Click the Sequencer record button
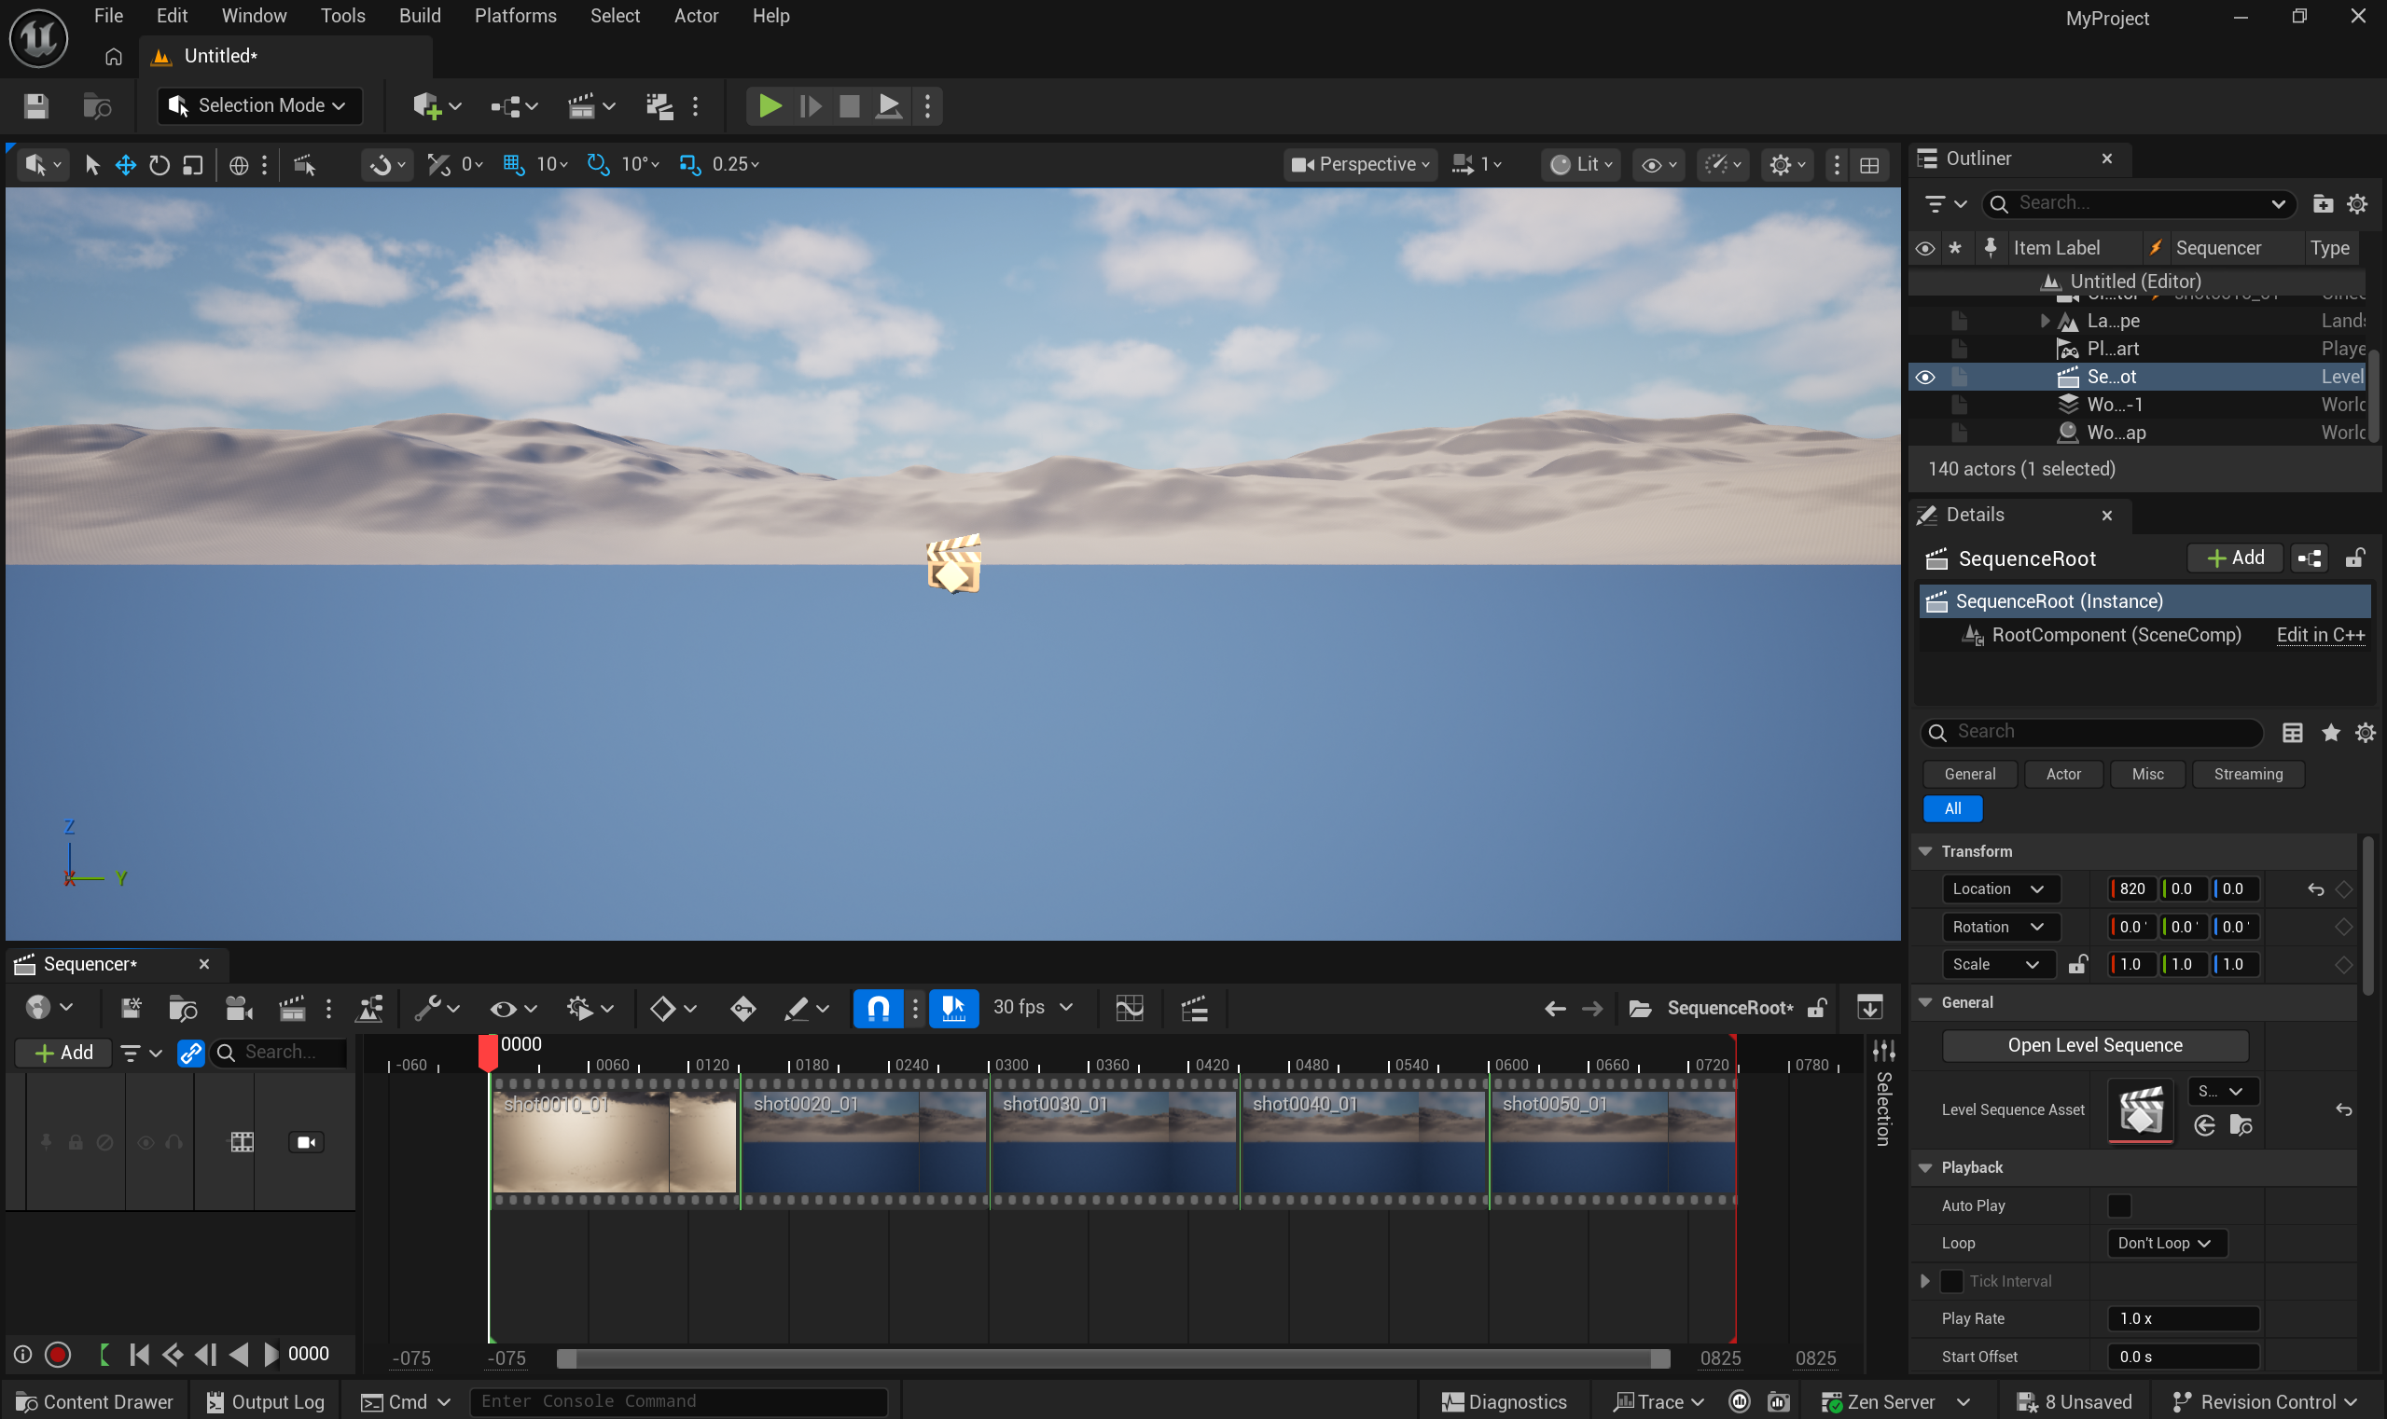2387x1419 pixels. 58,1354
